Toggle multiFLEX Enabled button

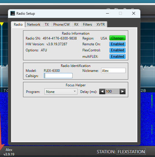coord(118,56)
